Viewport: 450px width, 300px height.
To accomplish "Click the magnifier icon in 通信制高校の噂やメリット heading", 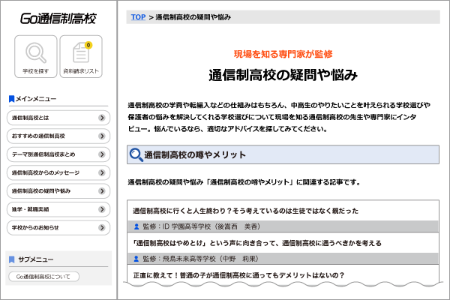I will coord(136,154).
